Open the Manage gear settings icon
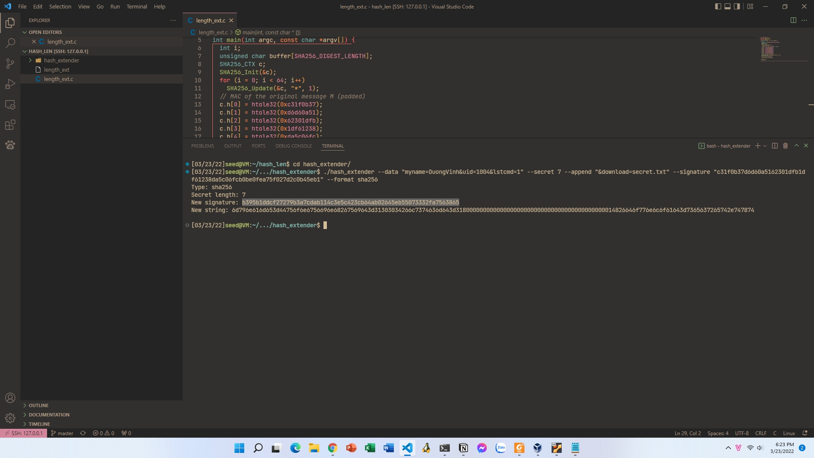Viewport: 814px width, 458px height. pyautogui.click(x=10, y=418)
